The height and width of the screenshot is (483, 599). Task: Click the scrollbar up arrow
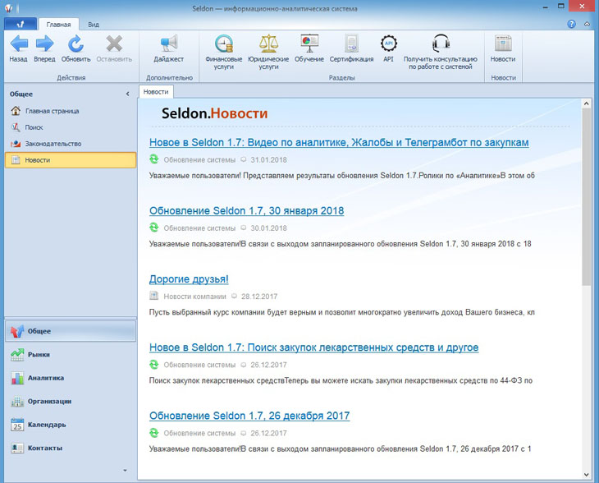click(587, 103)
